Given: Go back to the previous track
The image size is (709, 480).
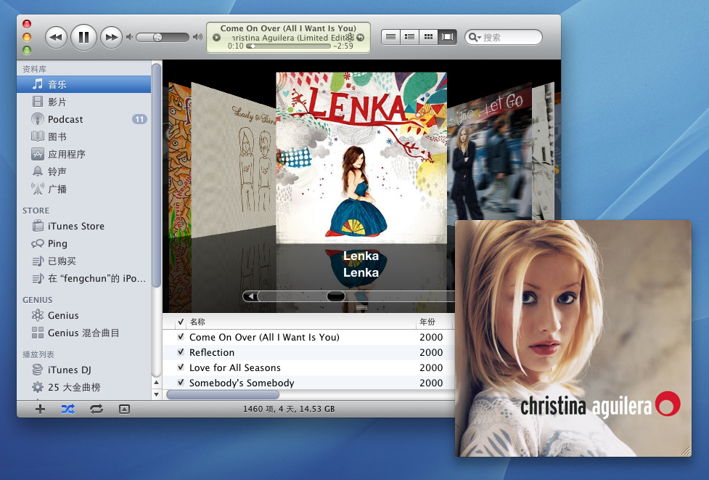Looking at the screenshot, I should [x=57, y=36].
